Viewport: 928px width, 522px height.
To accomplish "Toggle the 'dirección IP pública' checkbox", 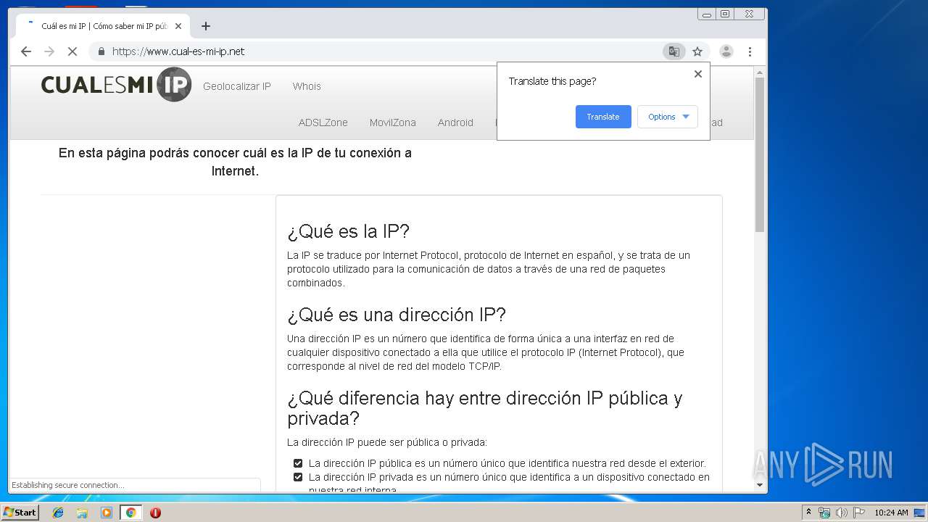I will 298,463.
